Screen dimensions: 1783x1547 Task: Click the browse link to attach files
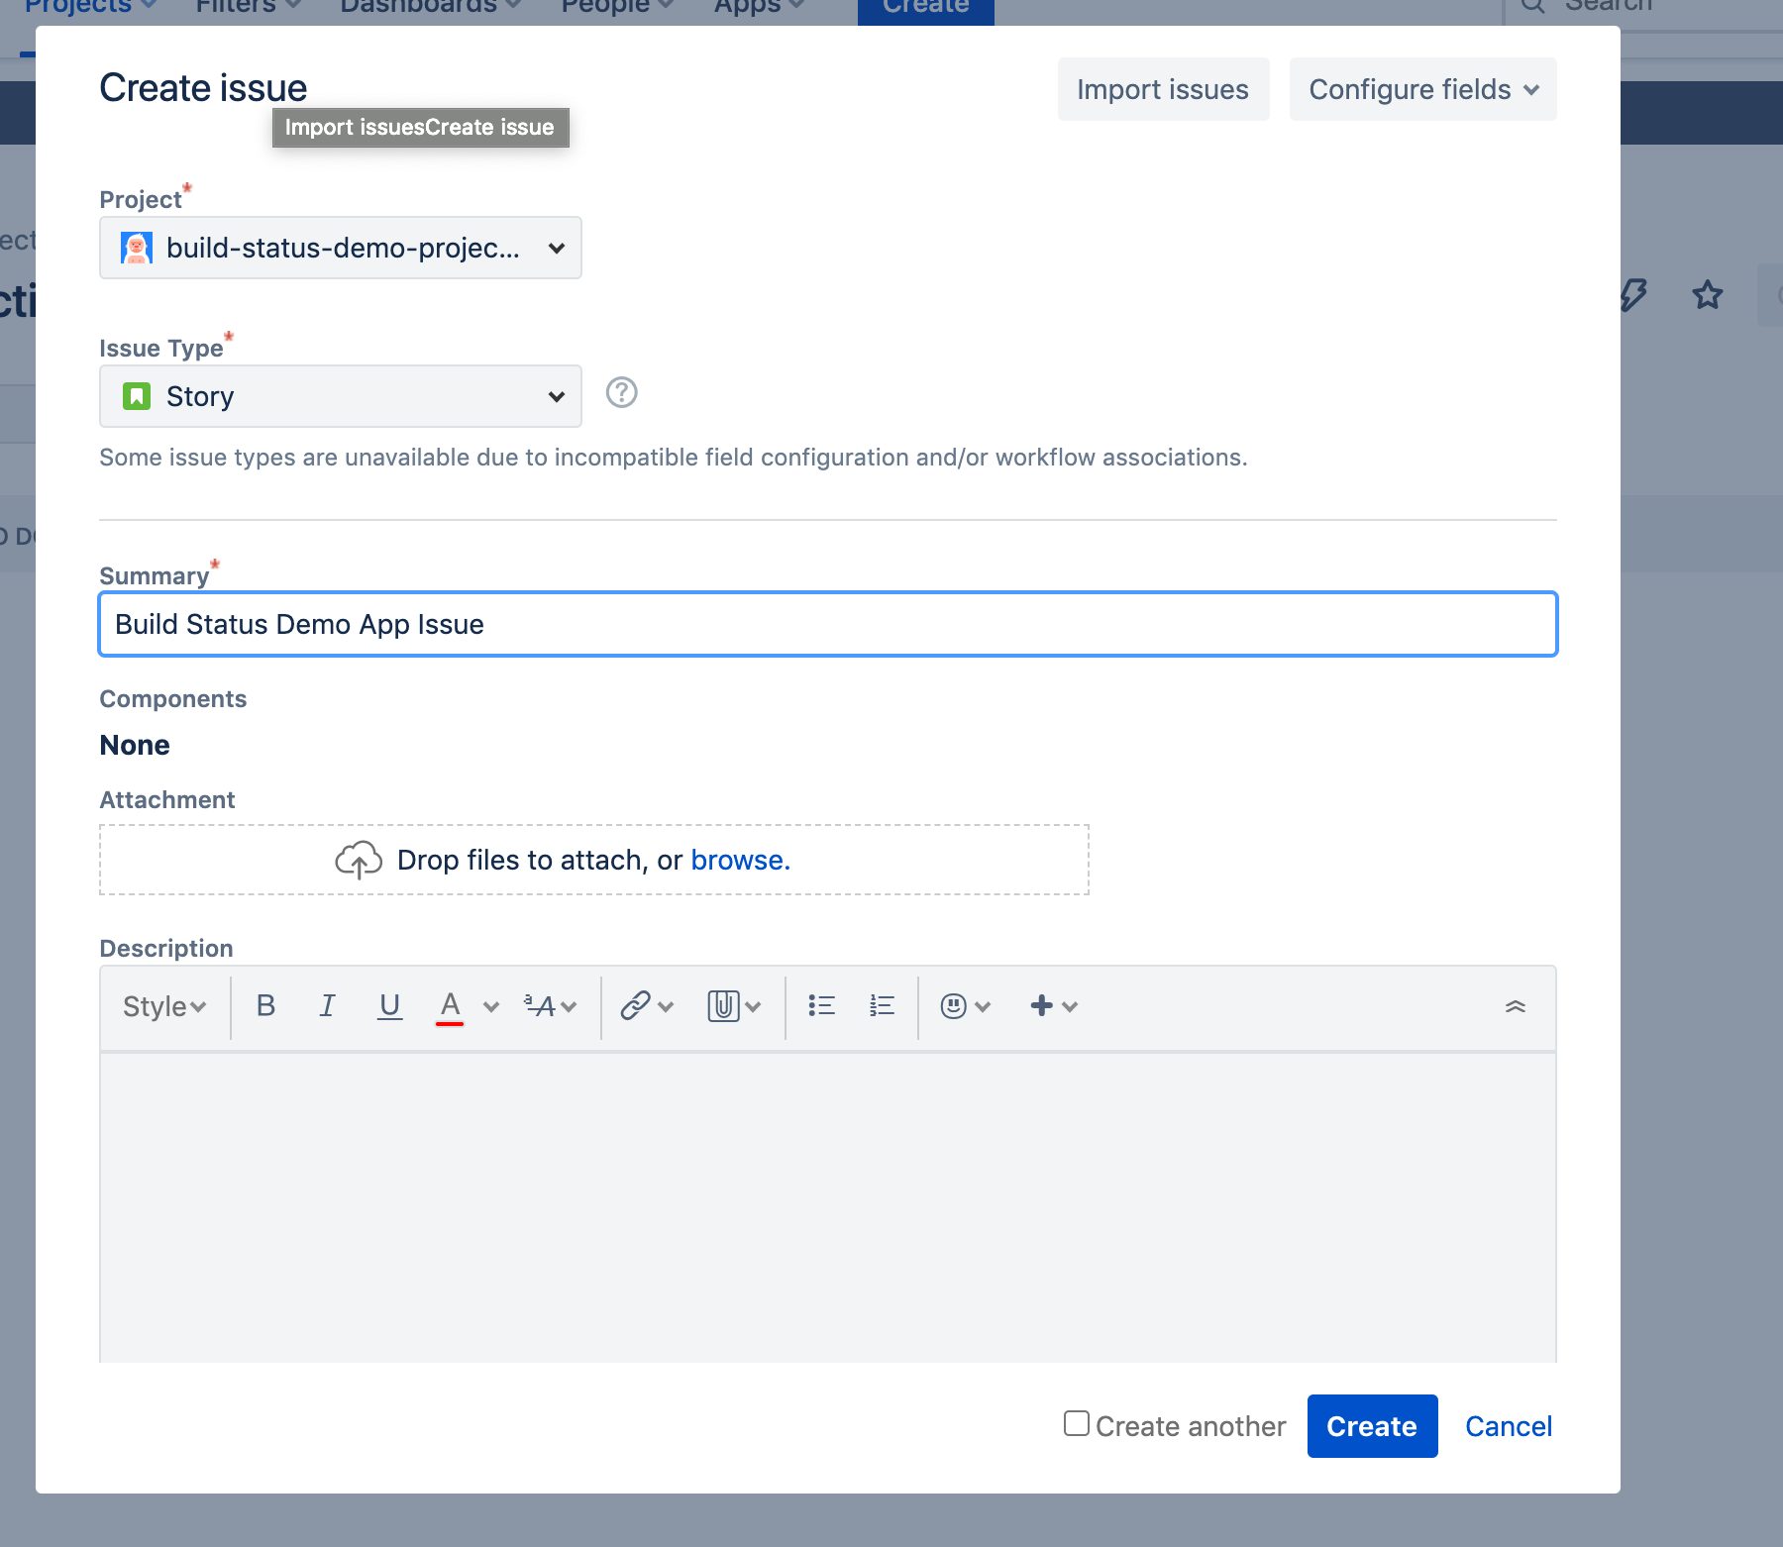[x=740, y=860]
